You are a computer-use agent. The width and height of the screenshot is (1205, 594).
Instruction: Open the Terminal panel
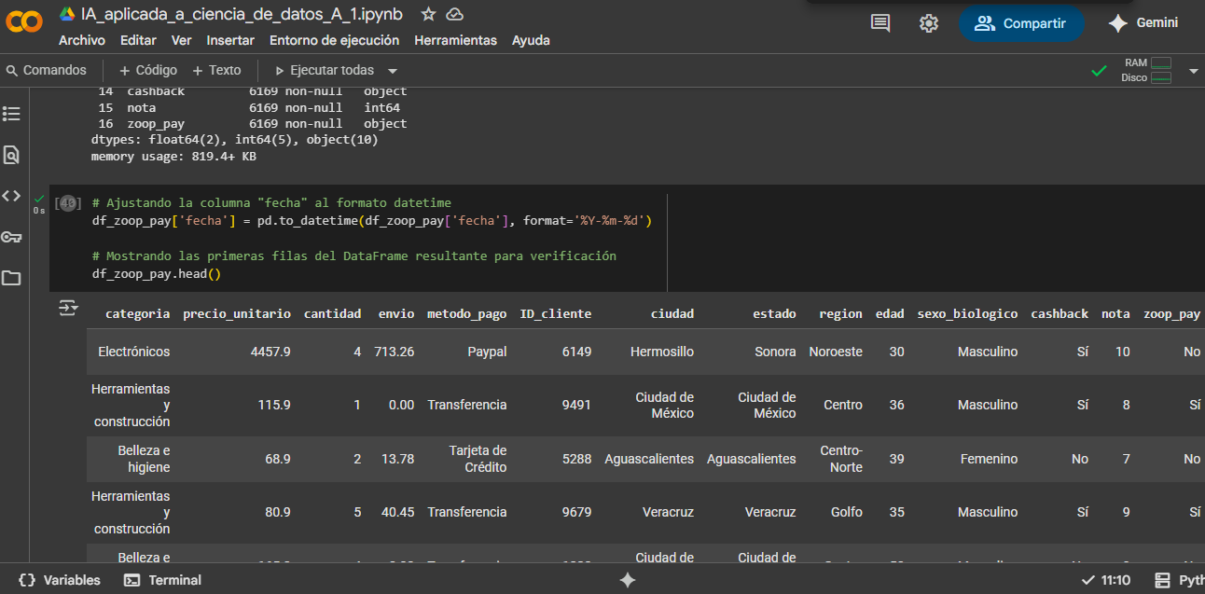(162, 580)
